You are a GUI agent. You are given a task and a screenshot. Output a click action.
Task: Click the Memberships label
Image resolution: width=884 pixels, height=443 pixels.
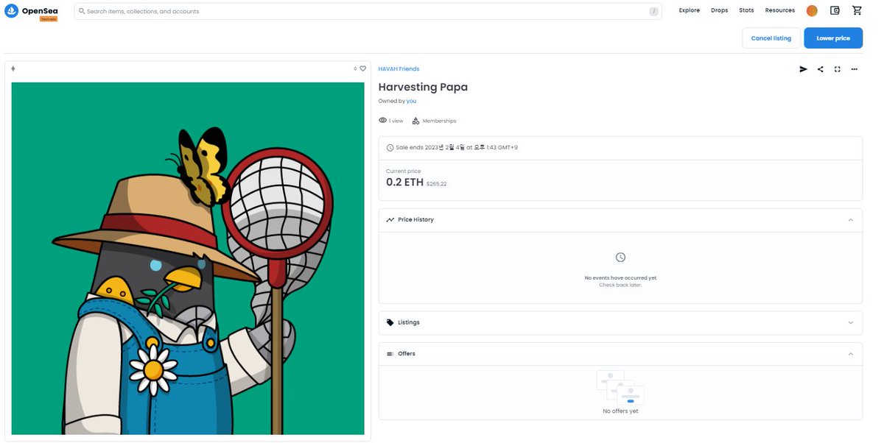440,121
